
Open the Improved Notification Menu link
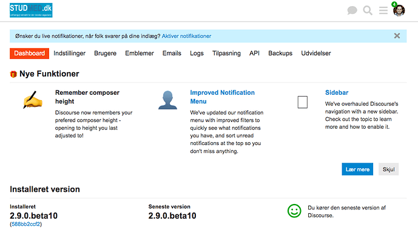coord(222,97)
